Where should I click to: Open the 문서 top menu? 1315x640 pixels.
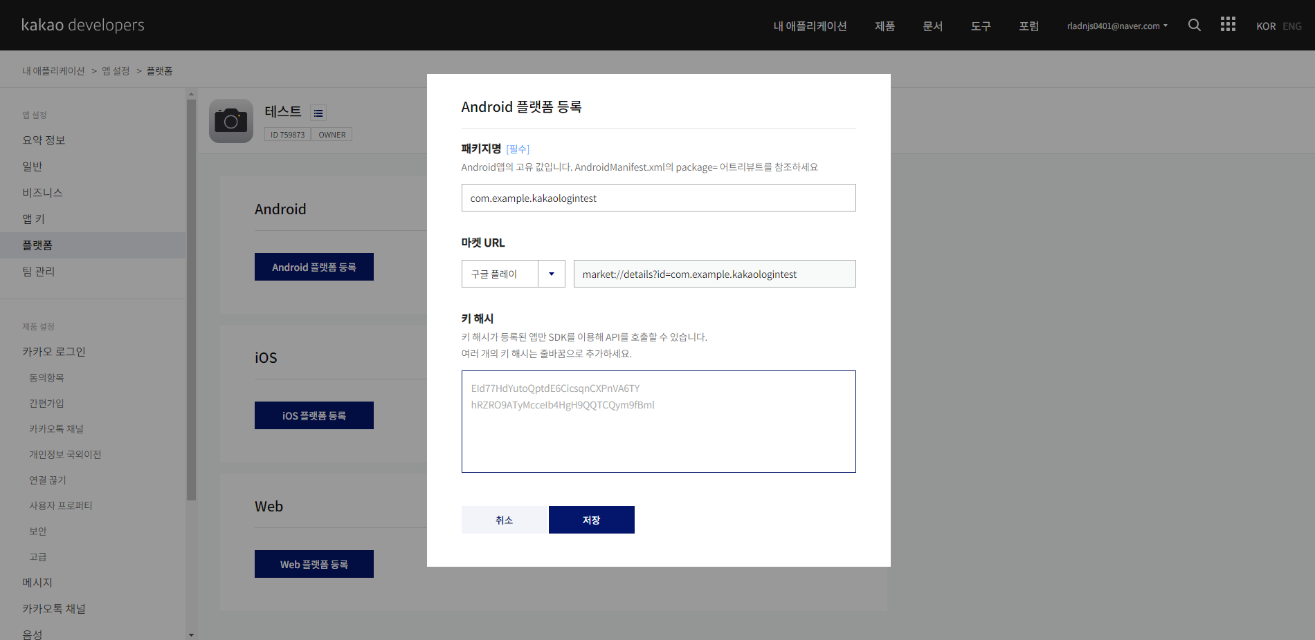click(x=933, y=26)
